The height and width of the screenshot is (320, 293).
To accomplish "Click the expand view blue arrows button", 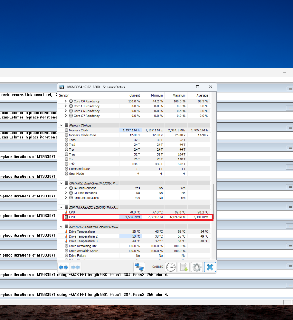I will (x=63, y=267).
